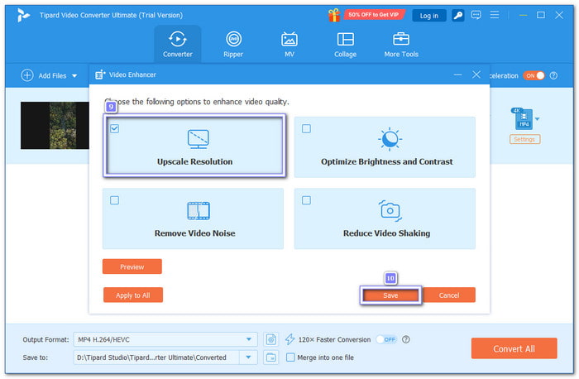
Task: Toggle the 120× Faster Conversion switch
Action: click(386, 339)
